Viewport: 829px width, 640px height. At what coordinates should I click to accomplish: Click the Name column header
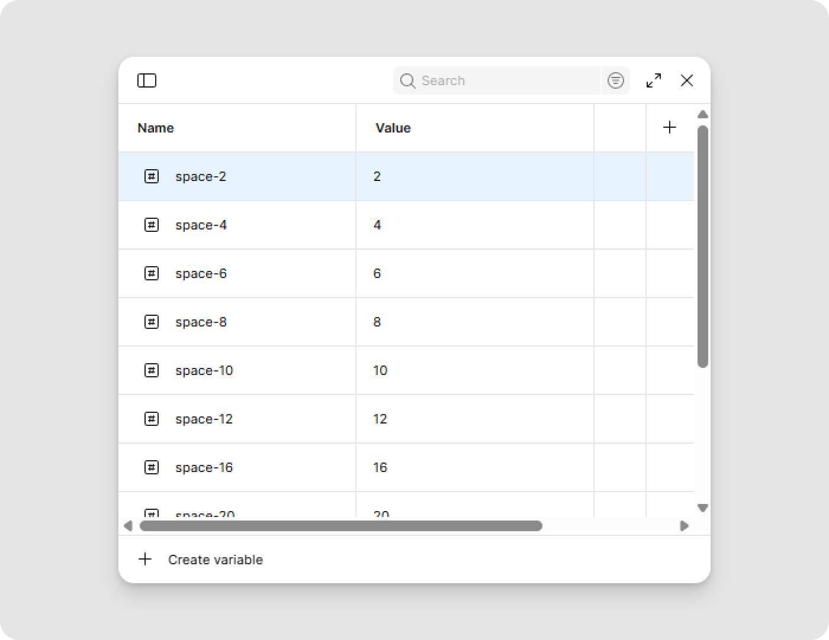pos(156,128)
